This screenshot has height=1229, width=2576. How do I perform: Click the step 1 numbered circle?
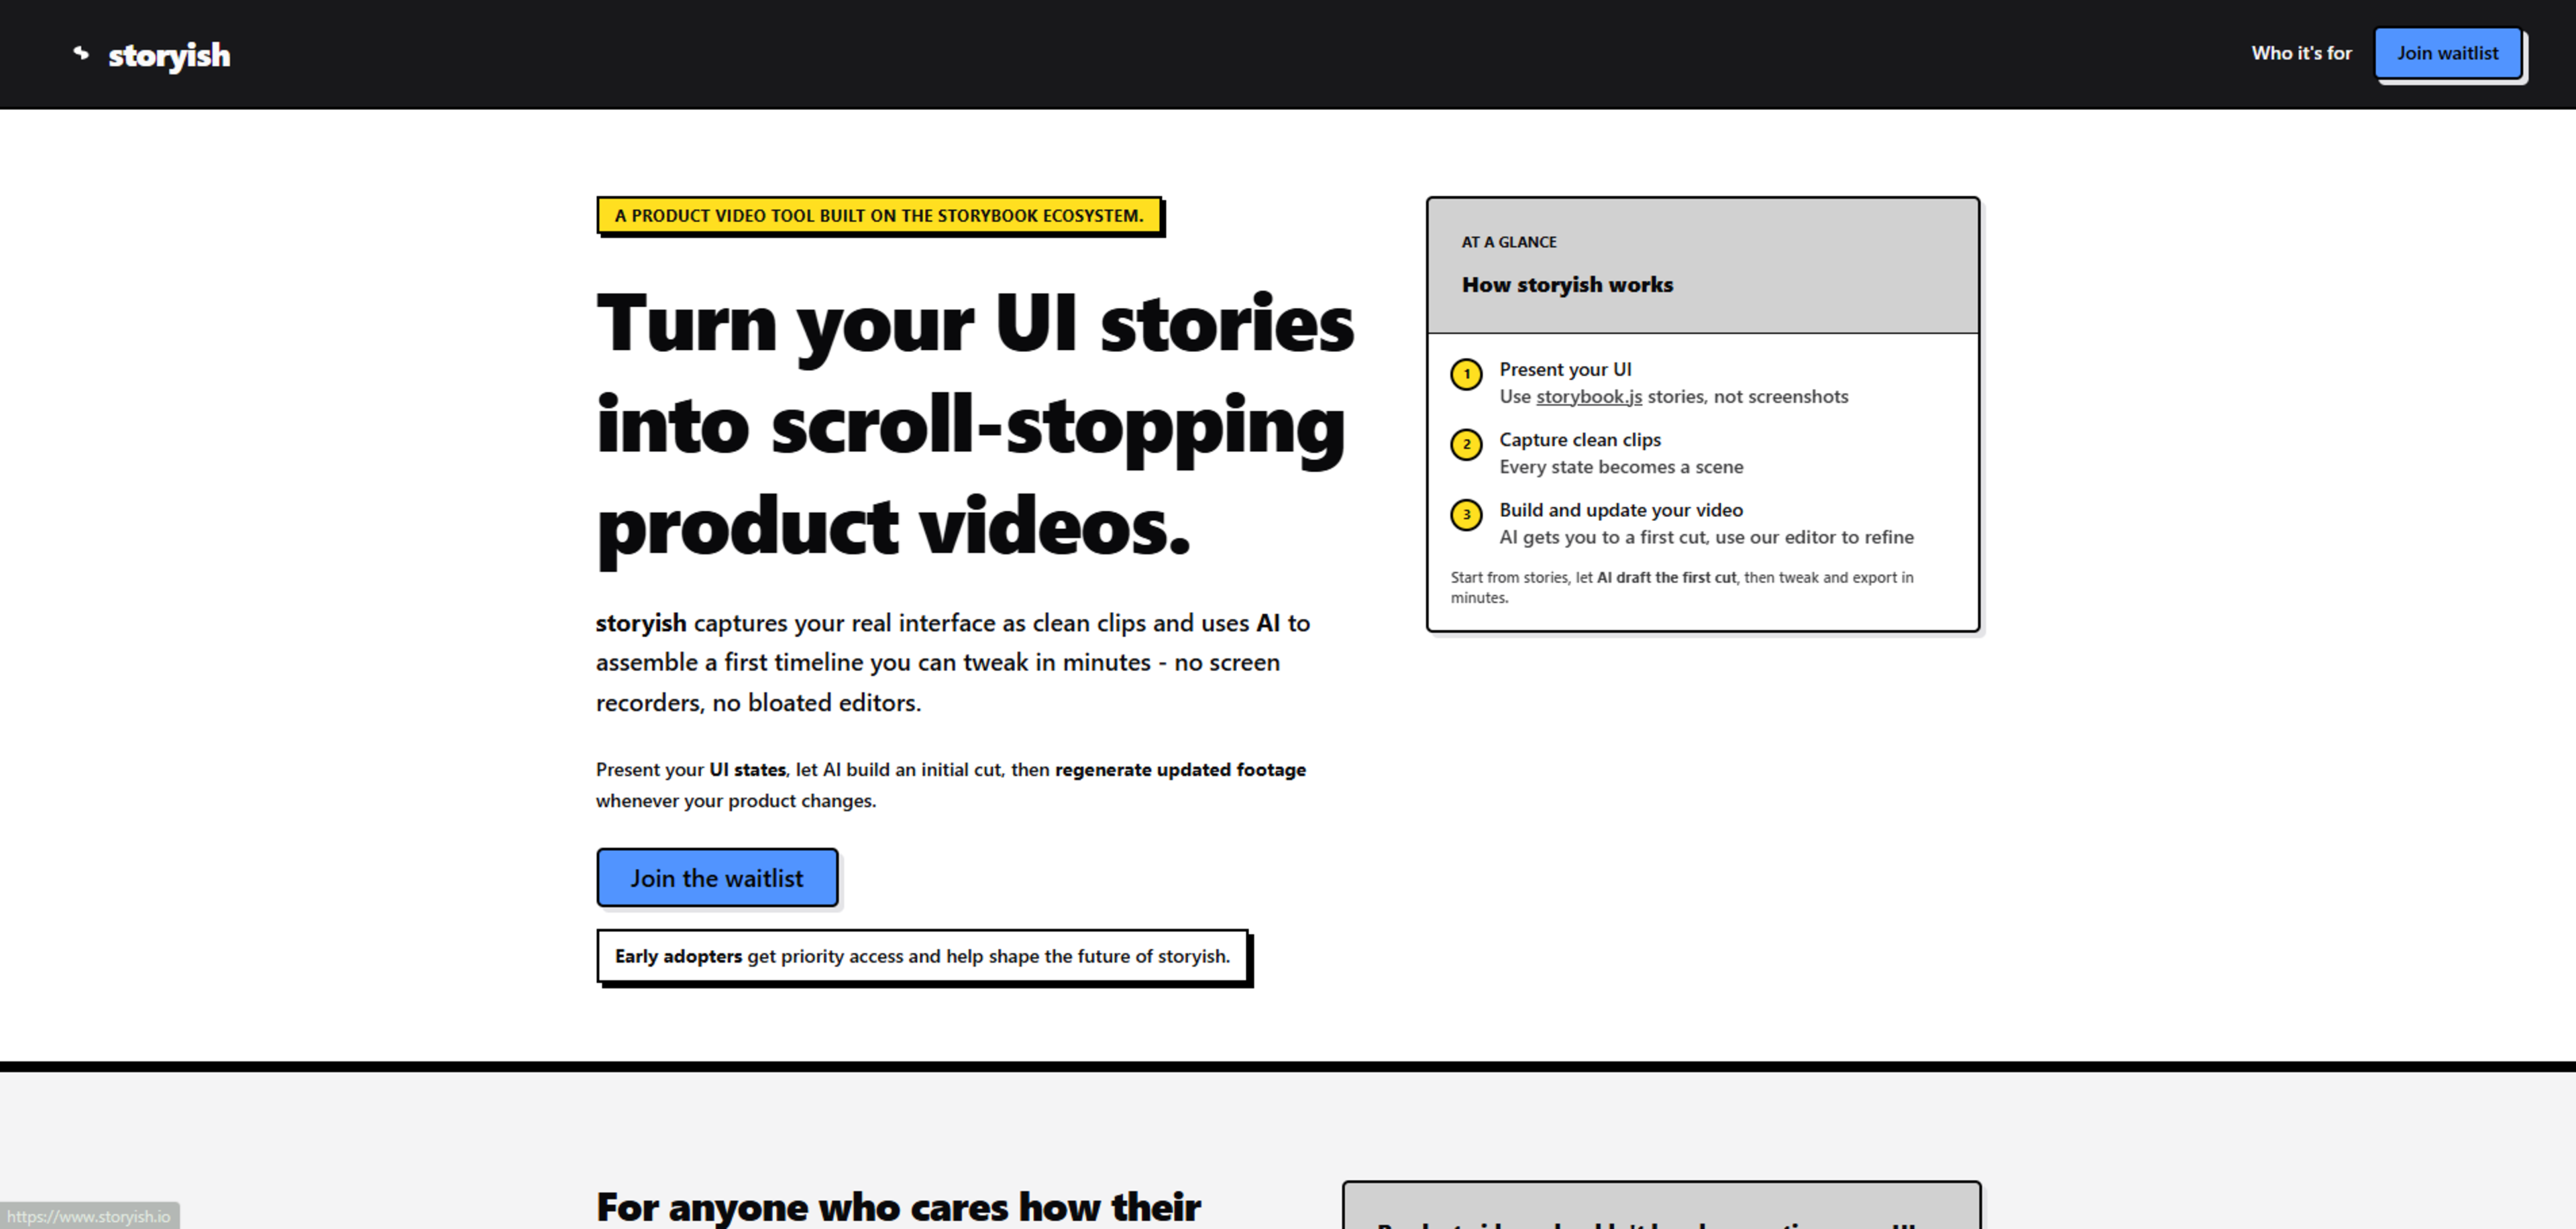1466,373
